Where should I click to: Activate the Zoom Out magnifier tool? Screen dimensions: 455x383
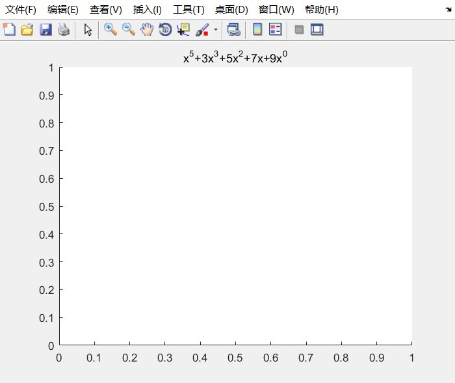pos(129,30)
